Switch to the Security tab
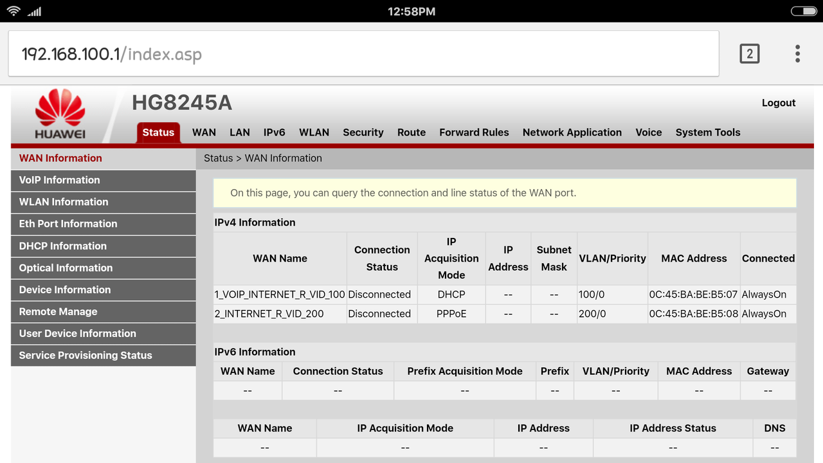The width and height of the screenshot is (823, 463). [x=363, y=132]
